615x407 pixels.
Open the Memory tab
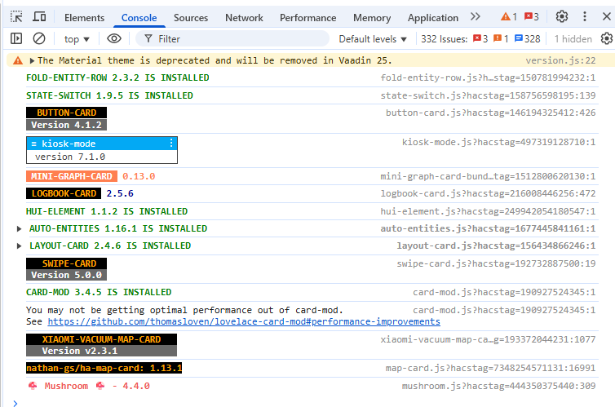[372, 18]
